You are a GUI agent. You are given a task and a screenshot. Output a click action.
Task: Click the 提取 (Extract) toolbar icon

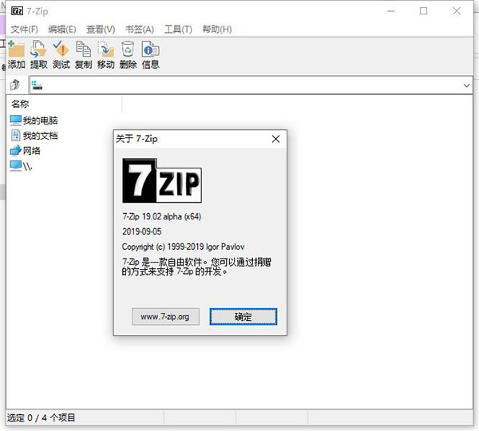pos(38,49)
